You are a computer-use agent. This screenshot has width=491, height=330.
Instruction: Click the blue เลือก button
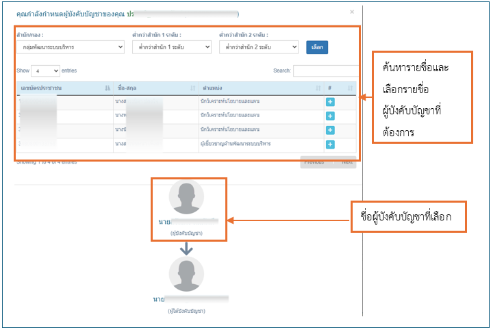(317, 47)
